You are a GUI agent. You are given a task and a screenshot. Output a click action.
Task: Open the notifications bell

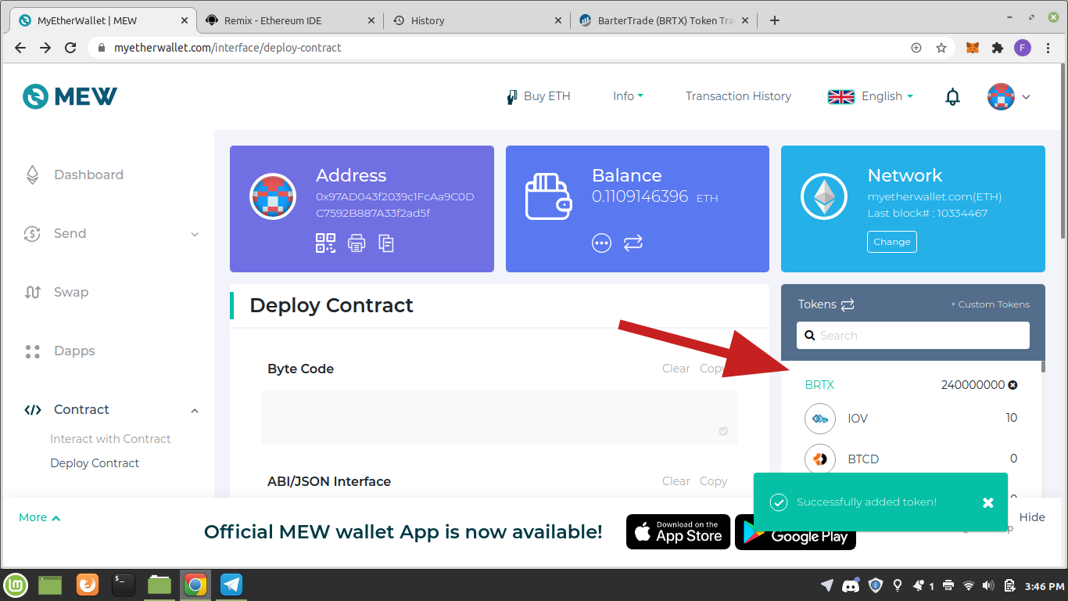tap(952, 97)
